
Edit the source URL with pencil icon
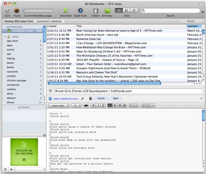82,99
